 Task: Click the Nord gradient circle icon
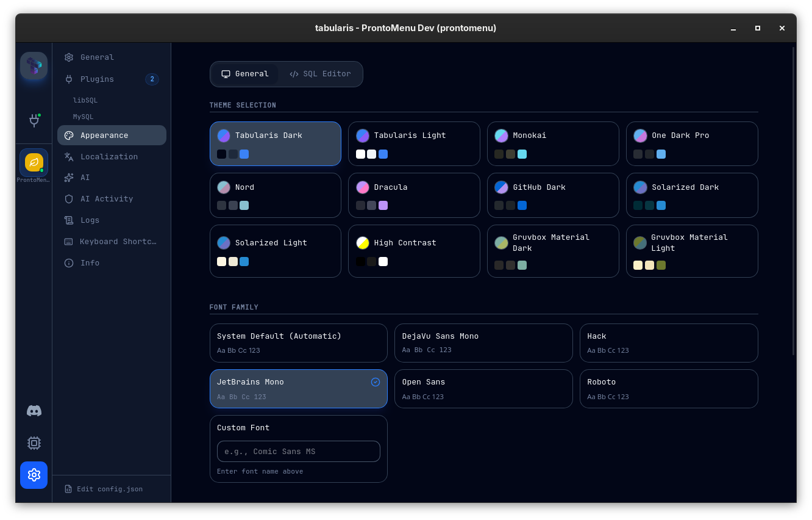click(224, 187)
